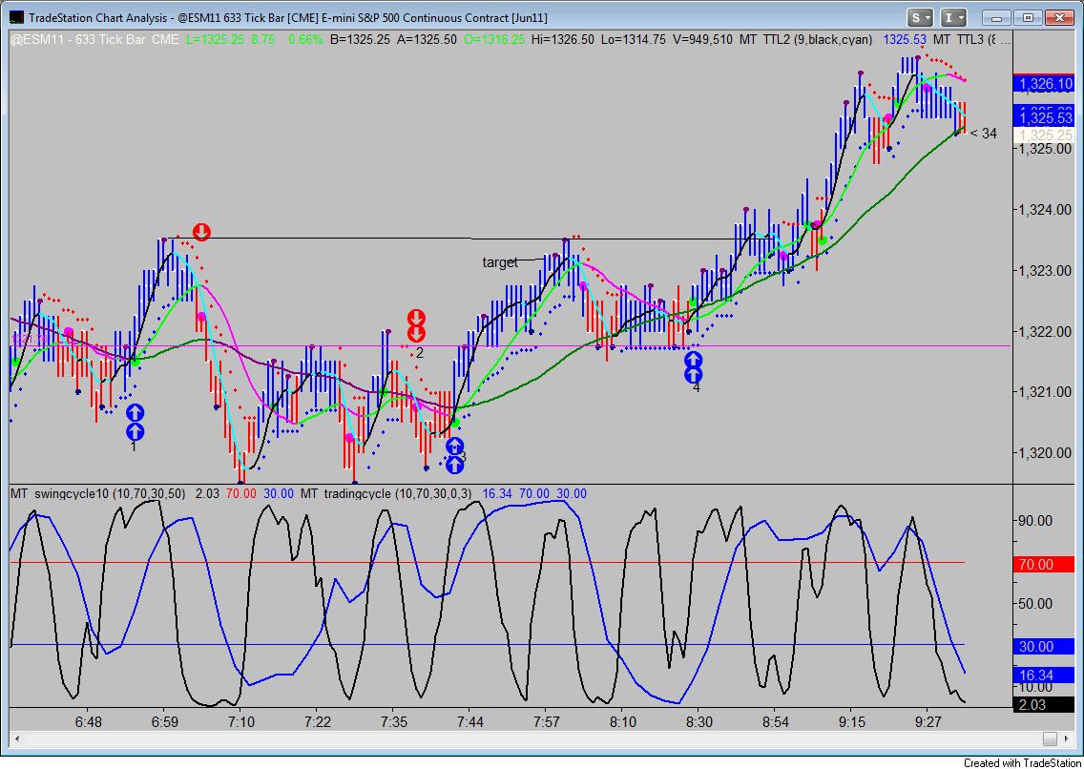Click the horizontal scrollbar thumb
Screen dimensions: 1084x769
(x=1050, y=738)
